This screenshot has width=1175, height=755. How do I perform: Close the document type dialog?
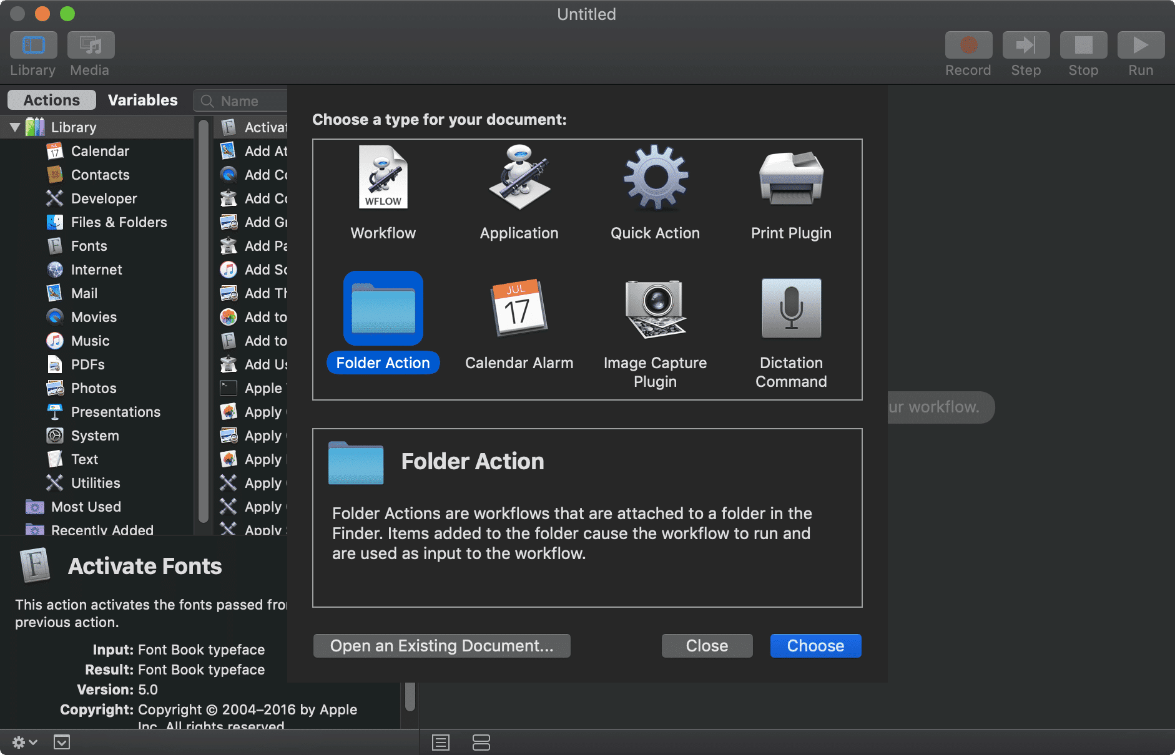tap(707, 646)
